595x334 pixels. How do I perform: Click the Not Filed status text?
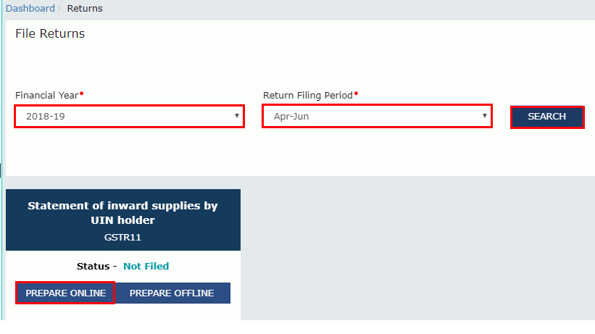click(146, 266)
